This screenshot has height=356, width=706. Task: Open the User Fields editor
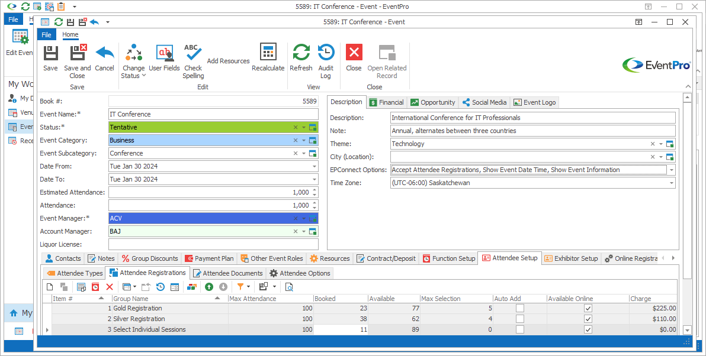(164, 57)
